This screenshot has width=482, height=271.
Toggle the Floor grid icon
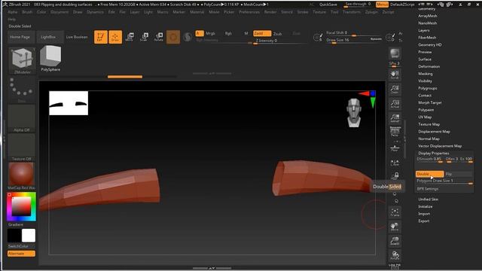coord(395,148)
